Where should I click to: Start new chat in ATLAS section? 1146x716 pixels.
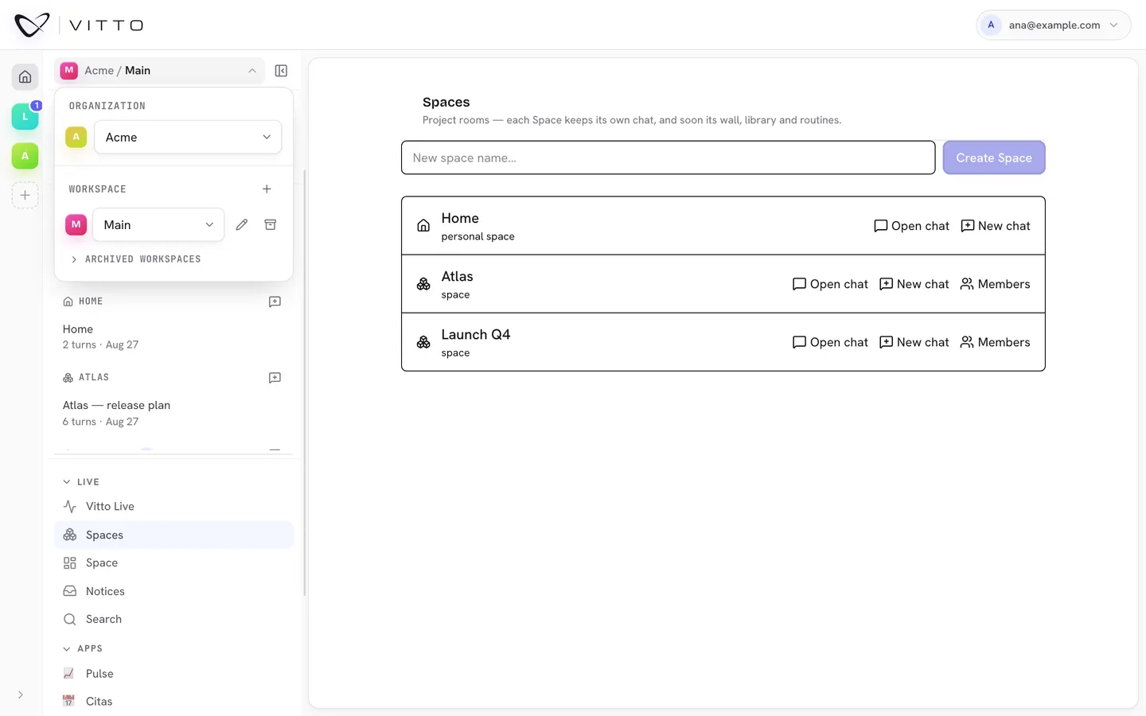click(x=275, y=378)
